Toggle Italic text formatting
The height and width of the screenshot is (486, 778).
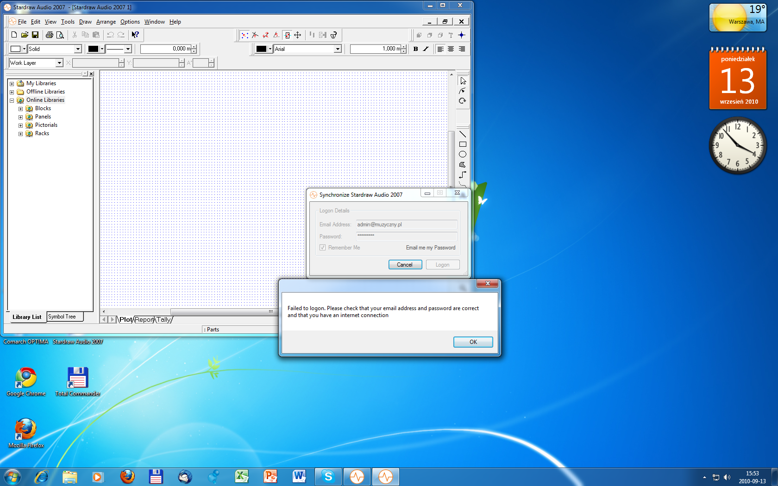coord(426,49)
